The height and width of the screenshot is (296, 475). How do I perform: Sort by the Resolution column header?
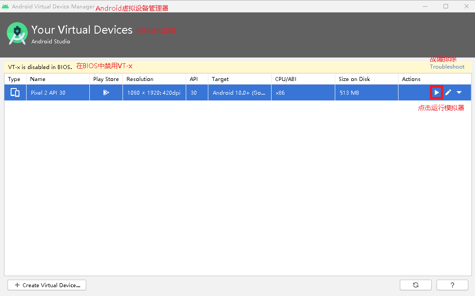pos(154,79)
